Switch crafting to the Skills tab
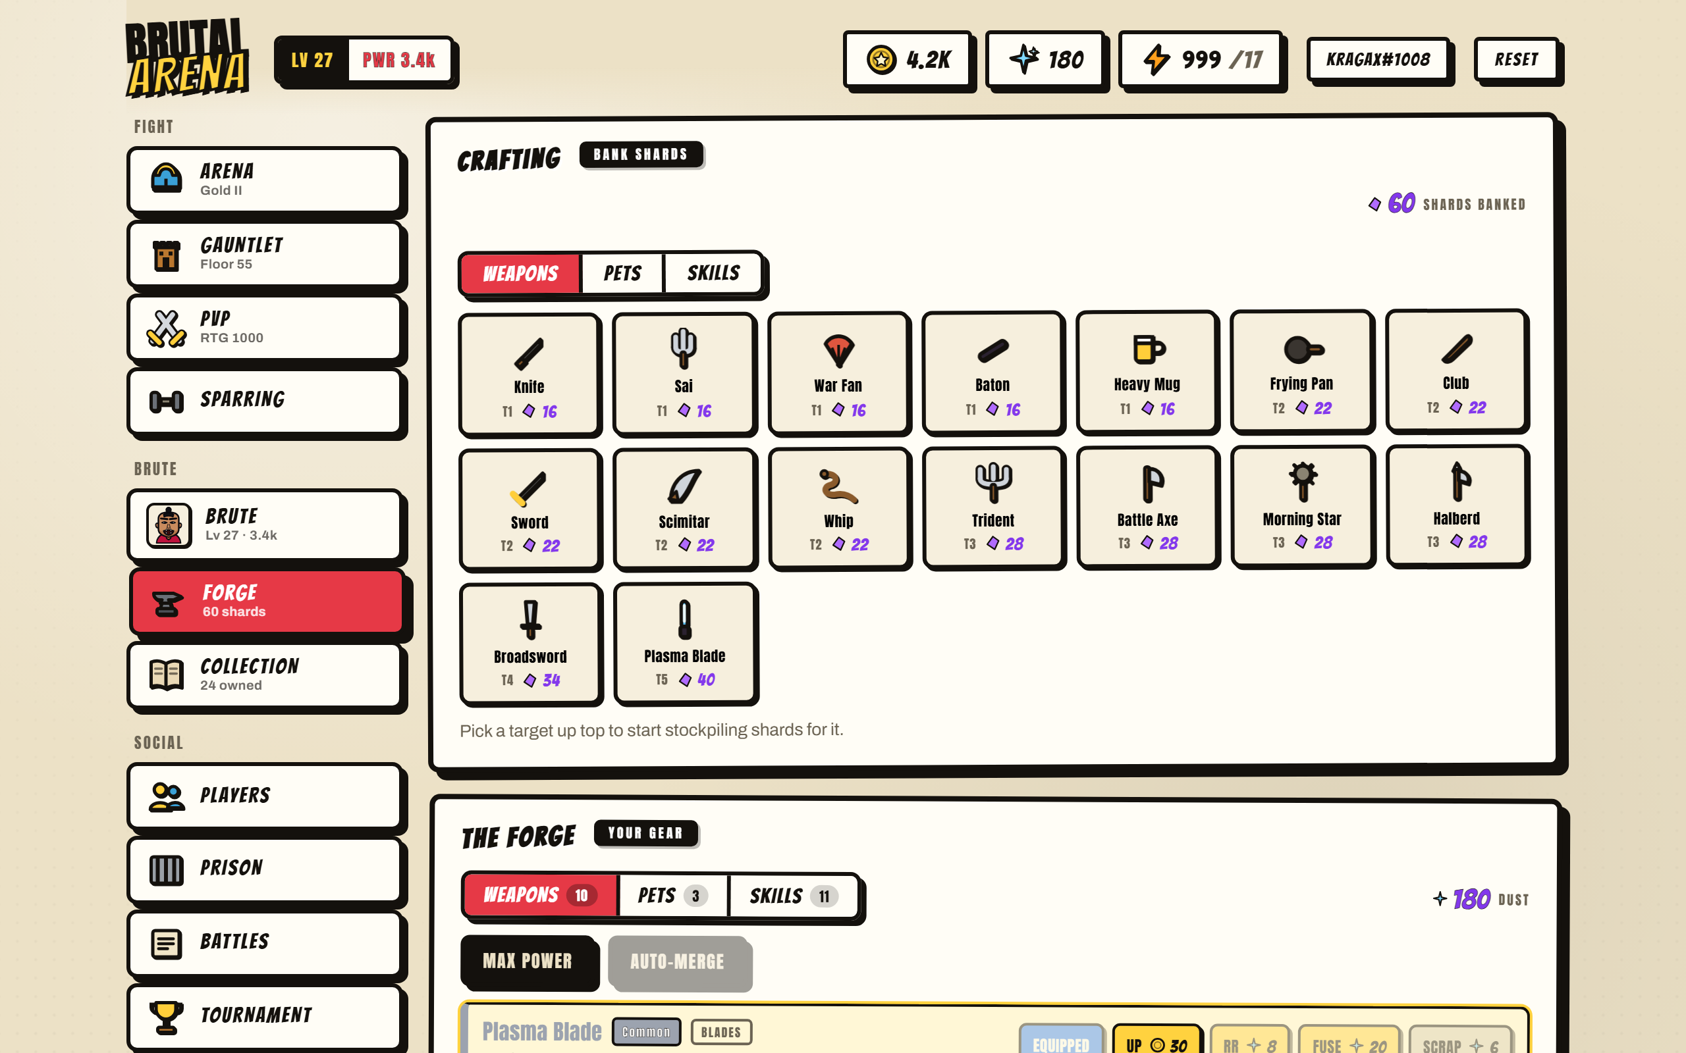1686x1053 pixels. [x=713, y=272]
